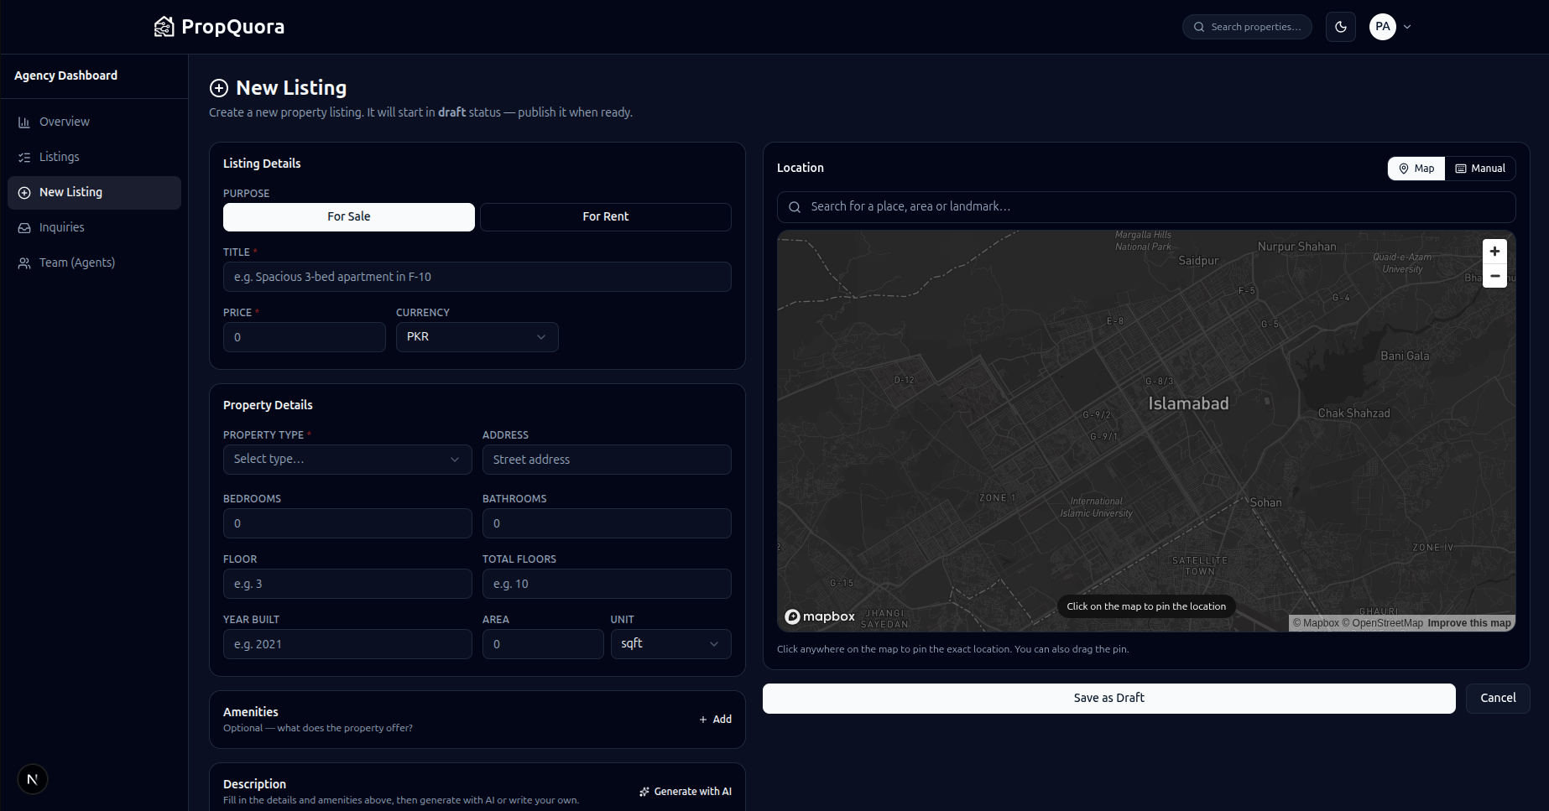
Task: Focus the Search properties field
Action: [x=1247, y=27]
